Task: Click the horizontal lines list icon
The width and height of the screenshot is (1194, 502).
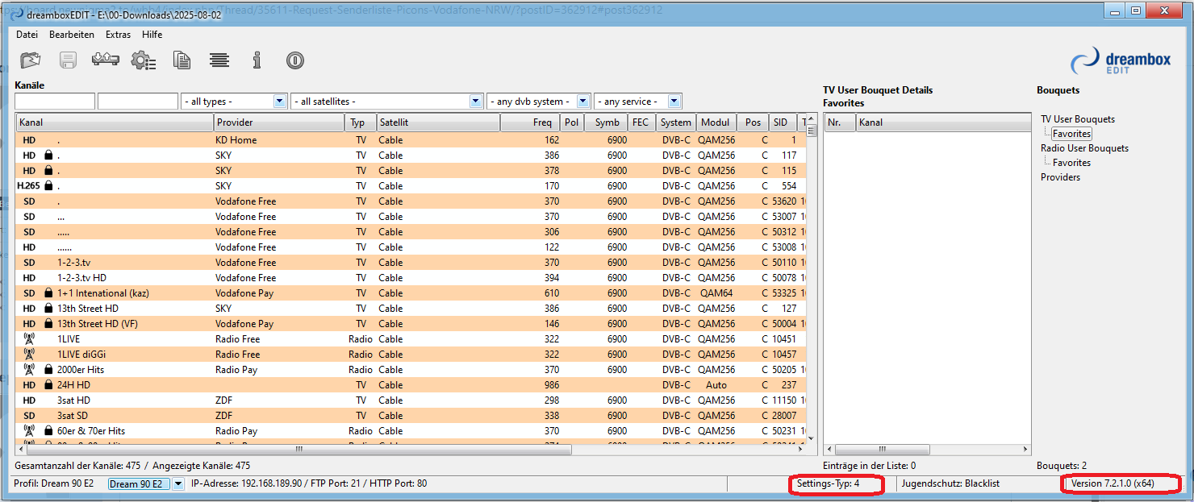Action: (219, 60)
